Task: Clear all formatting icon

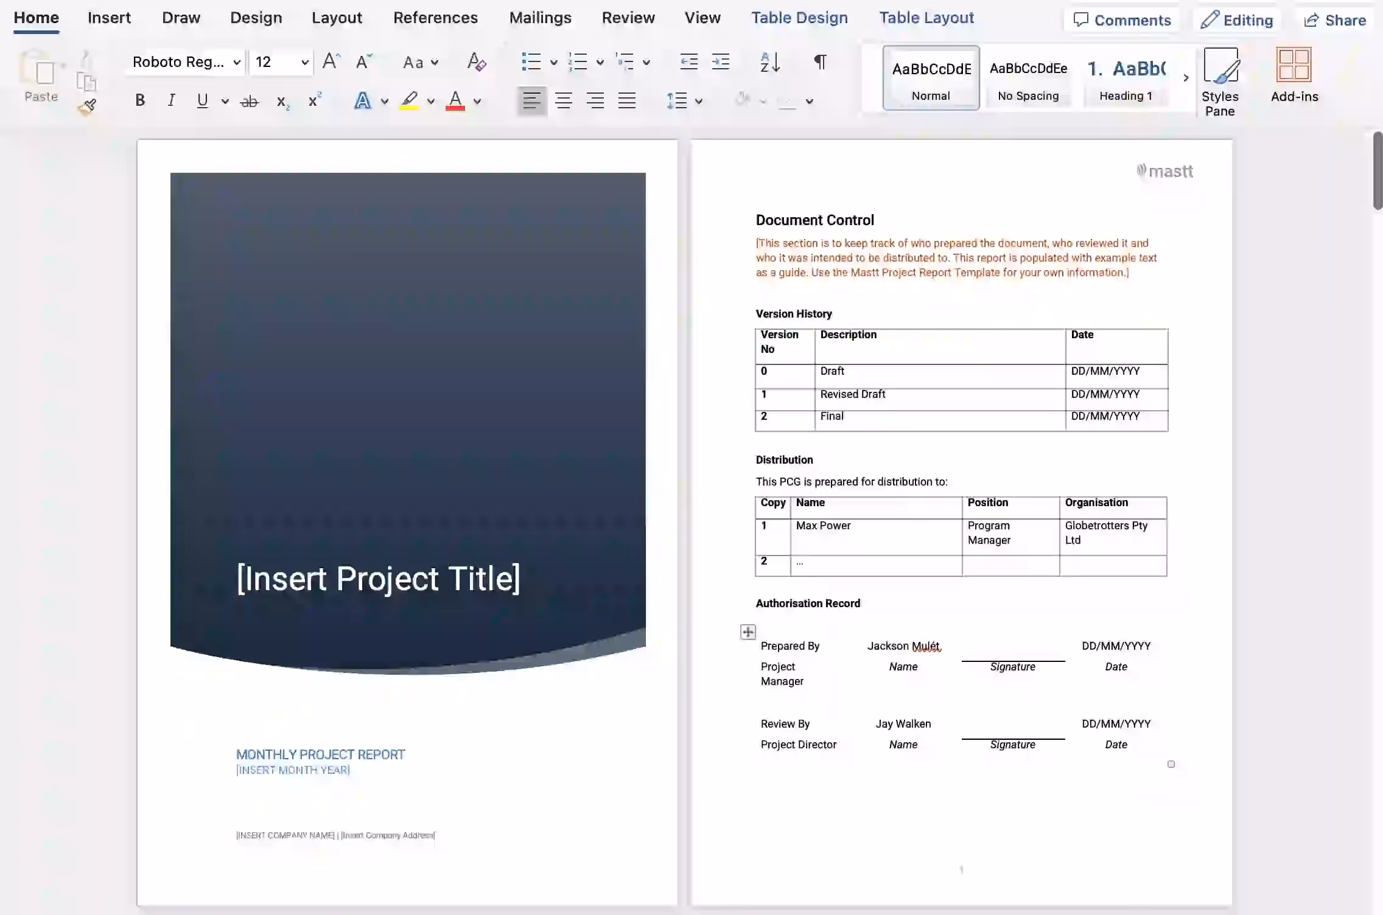Action: pos(476,61)
